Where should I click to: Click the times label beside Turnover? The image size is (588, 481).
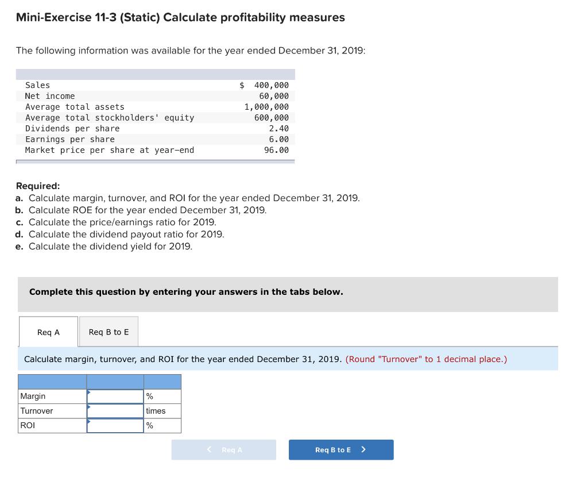click(155, 411)
